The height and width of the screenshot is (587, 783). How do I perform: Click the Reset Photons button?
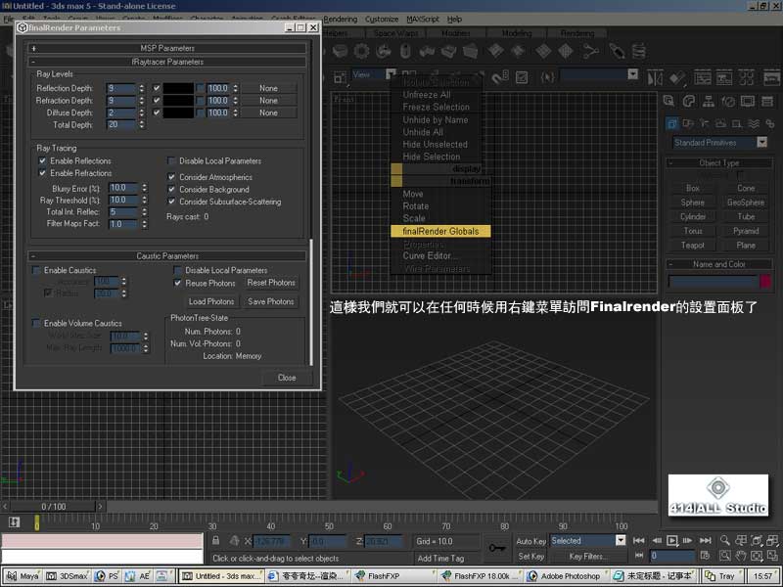[271, 283]
